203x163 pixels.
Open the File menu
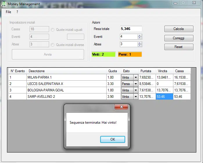pos(8,12)
